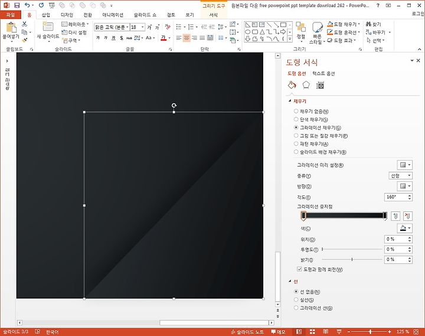425x336 pixels.
Task: Click 도형 채우기 shape fill button
Action: tap(344, 24)
